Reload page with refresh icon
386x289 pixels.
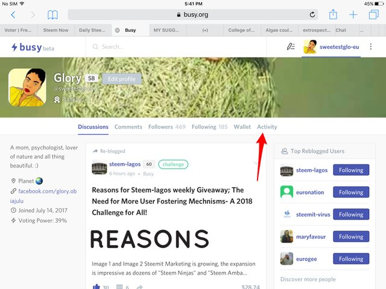(312, 14)
